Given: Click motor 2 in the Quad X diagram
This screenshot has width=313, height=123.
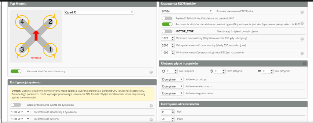Looking at the screenshot, I should click(50, 22).
